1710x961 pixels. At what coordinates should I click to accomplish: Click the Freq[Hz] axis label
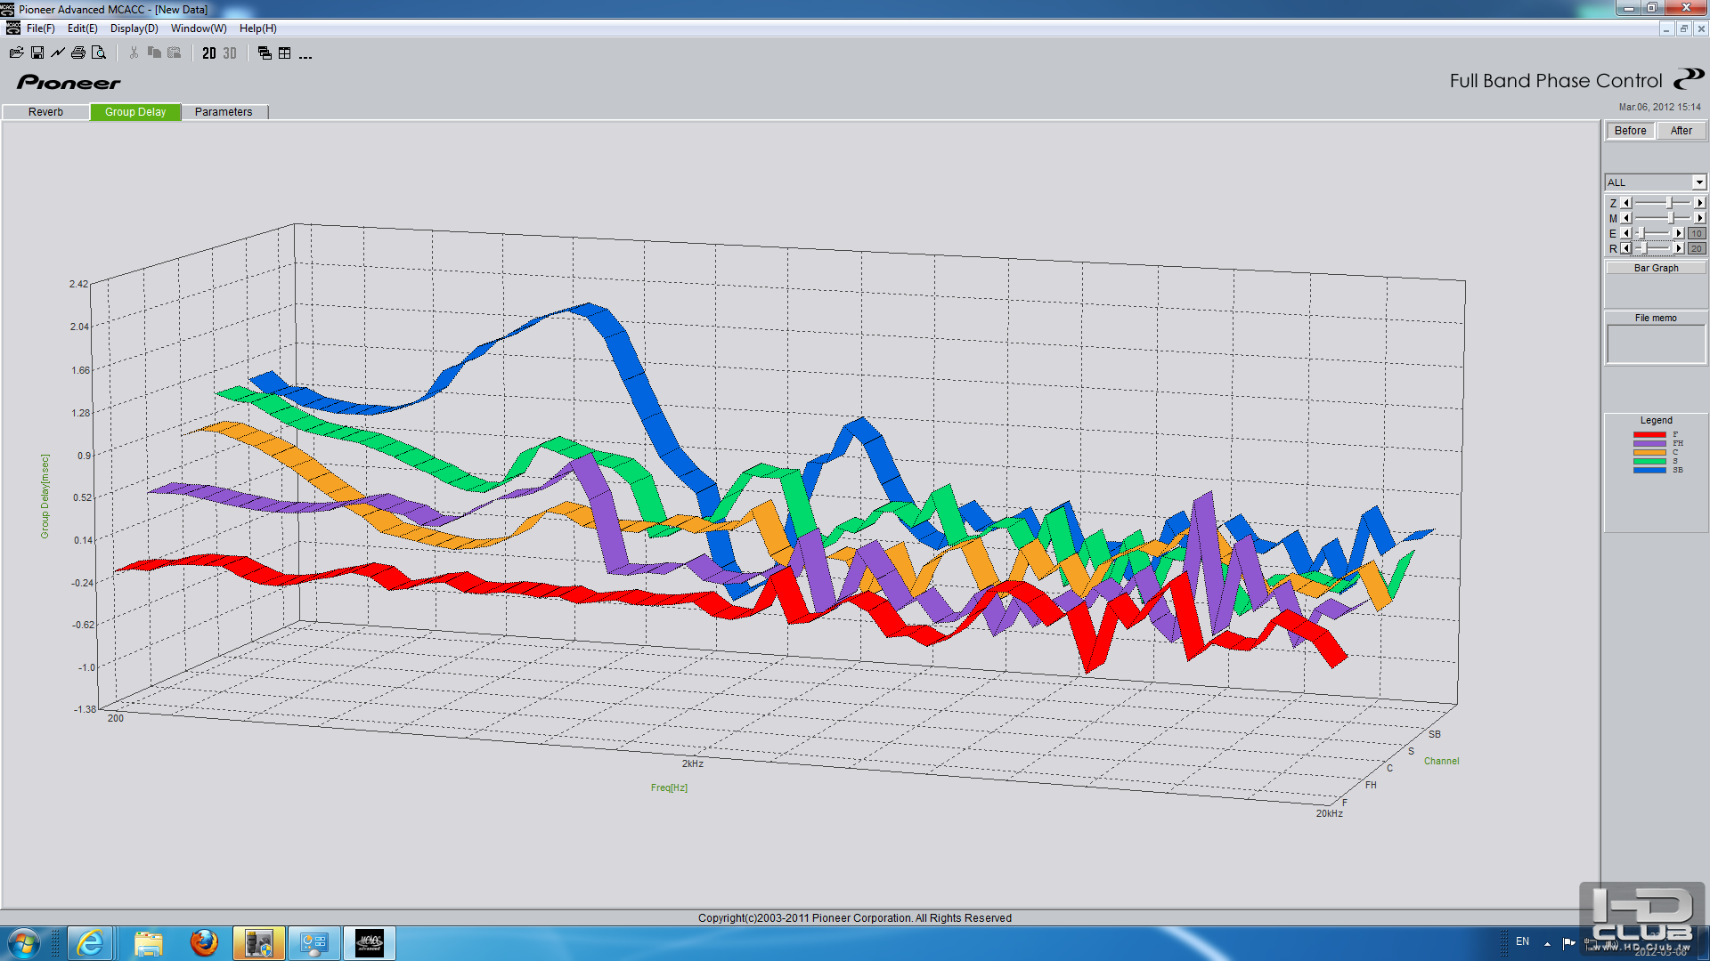coord(669,787)
